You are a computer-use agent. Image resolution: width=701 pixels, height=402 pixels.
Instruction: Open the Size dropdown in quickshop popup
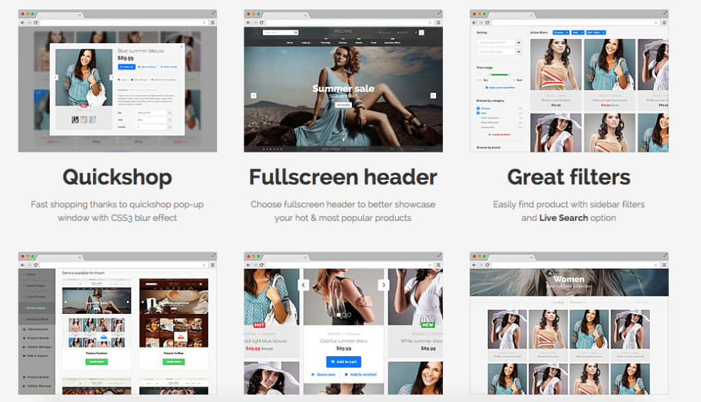(x=154, y=113)
